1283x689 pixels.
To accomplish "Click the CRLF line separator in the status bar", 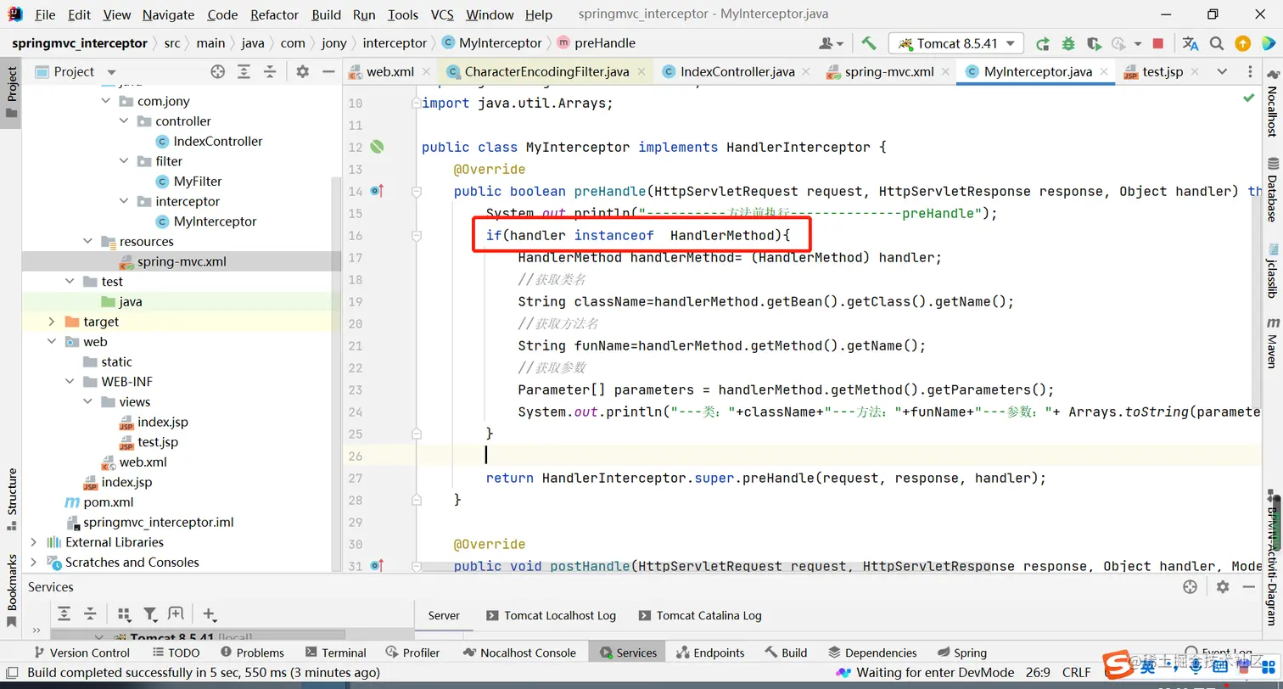I will pyautogui.click(x=1076, y=672).
